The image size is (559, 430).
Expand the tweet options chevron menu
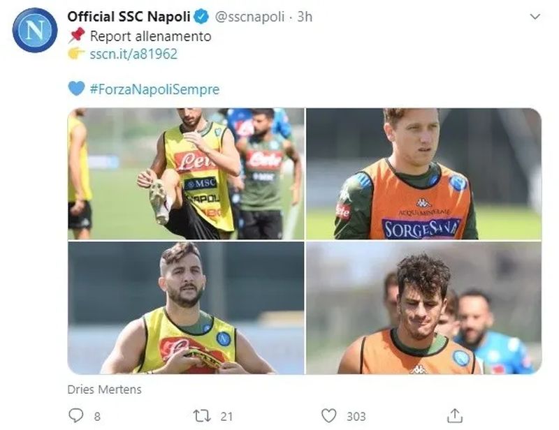click(535, 16)
